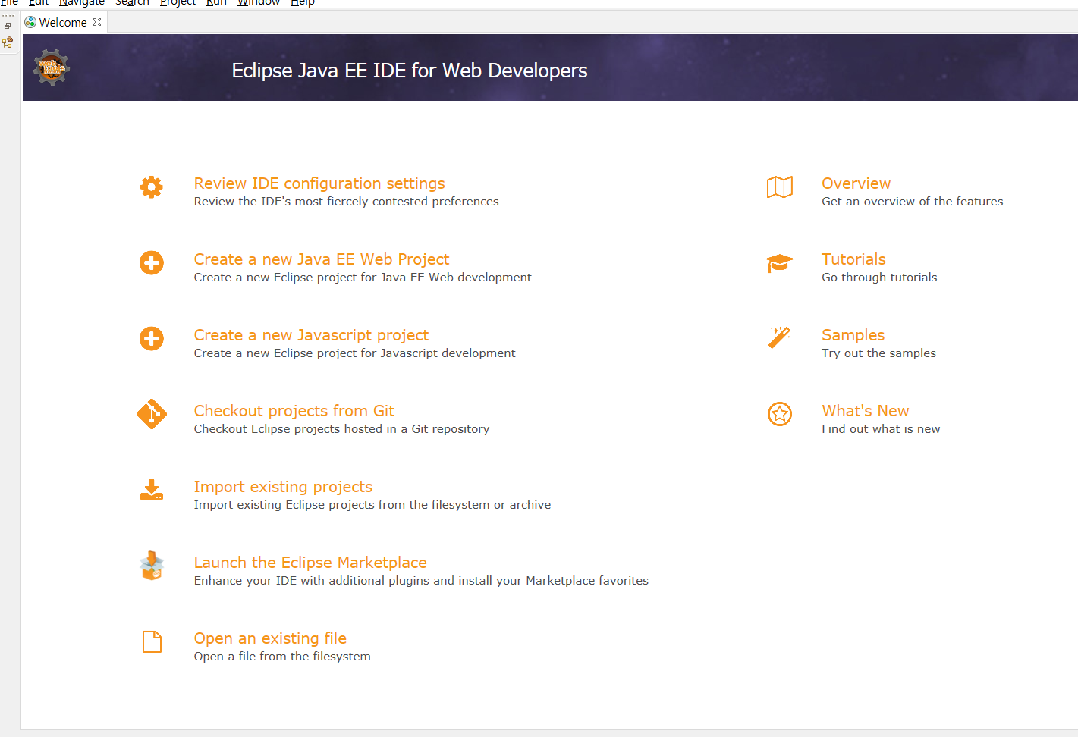1078x737 pixels.
Task: Click text 'Find out what is new'
Action: (881, 429)
